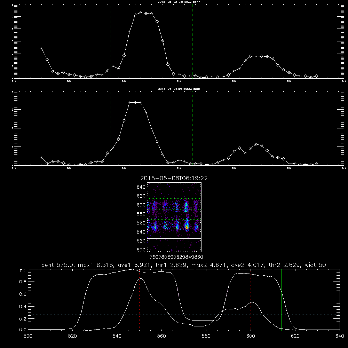Image resolution: width=348 pixels, height=348 pixels.
Task: Click y-axis label 0.4 of bottom profile plot
Action: [x=23, y=307]
